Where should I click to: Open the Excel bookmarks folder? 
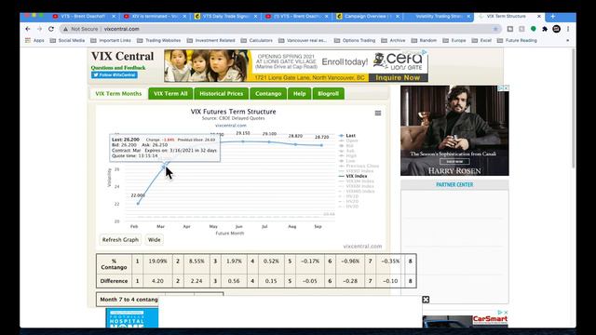[481, 40]
